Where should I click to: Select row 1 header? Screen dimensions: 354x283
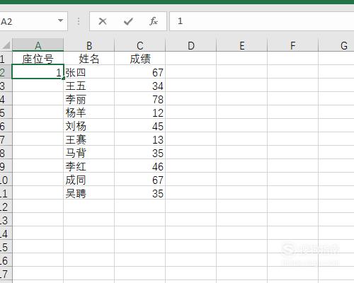pyautogui.click(x=6, y=58)
